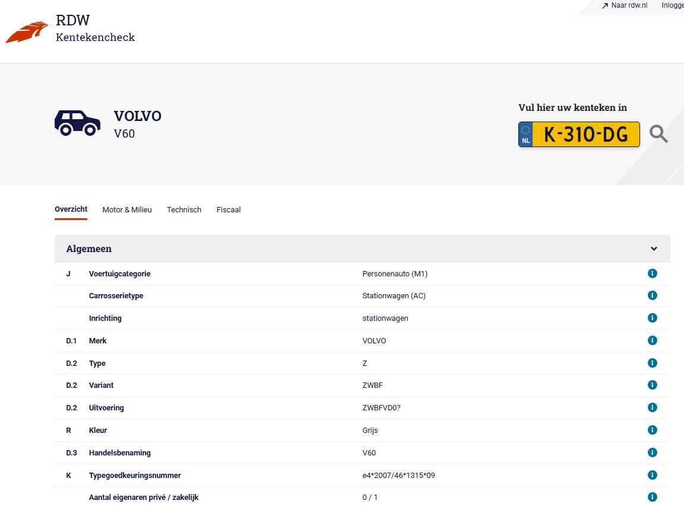Open info icon for Voertuigcategorie row

pyautogui.click(x=653, y=273)
